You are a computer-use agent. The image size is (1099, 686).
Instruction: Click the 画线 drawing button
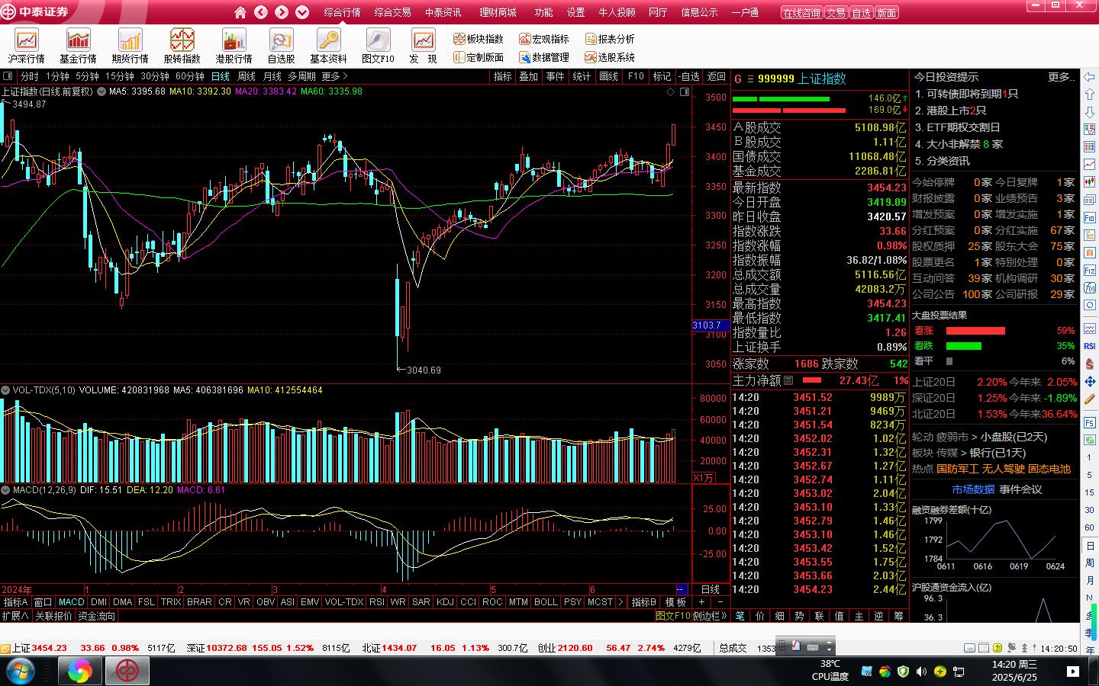[x=608, y=76]
